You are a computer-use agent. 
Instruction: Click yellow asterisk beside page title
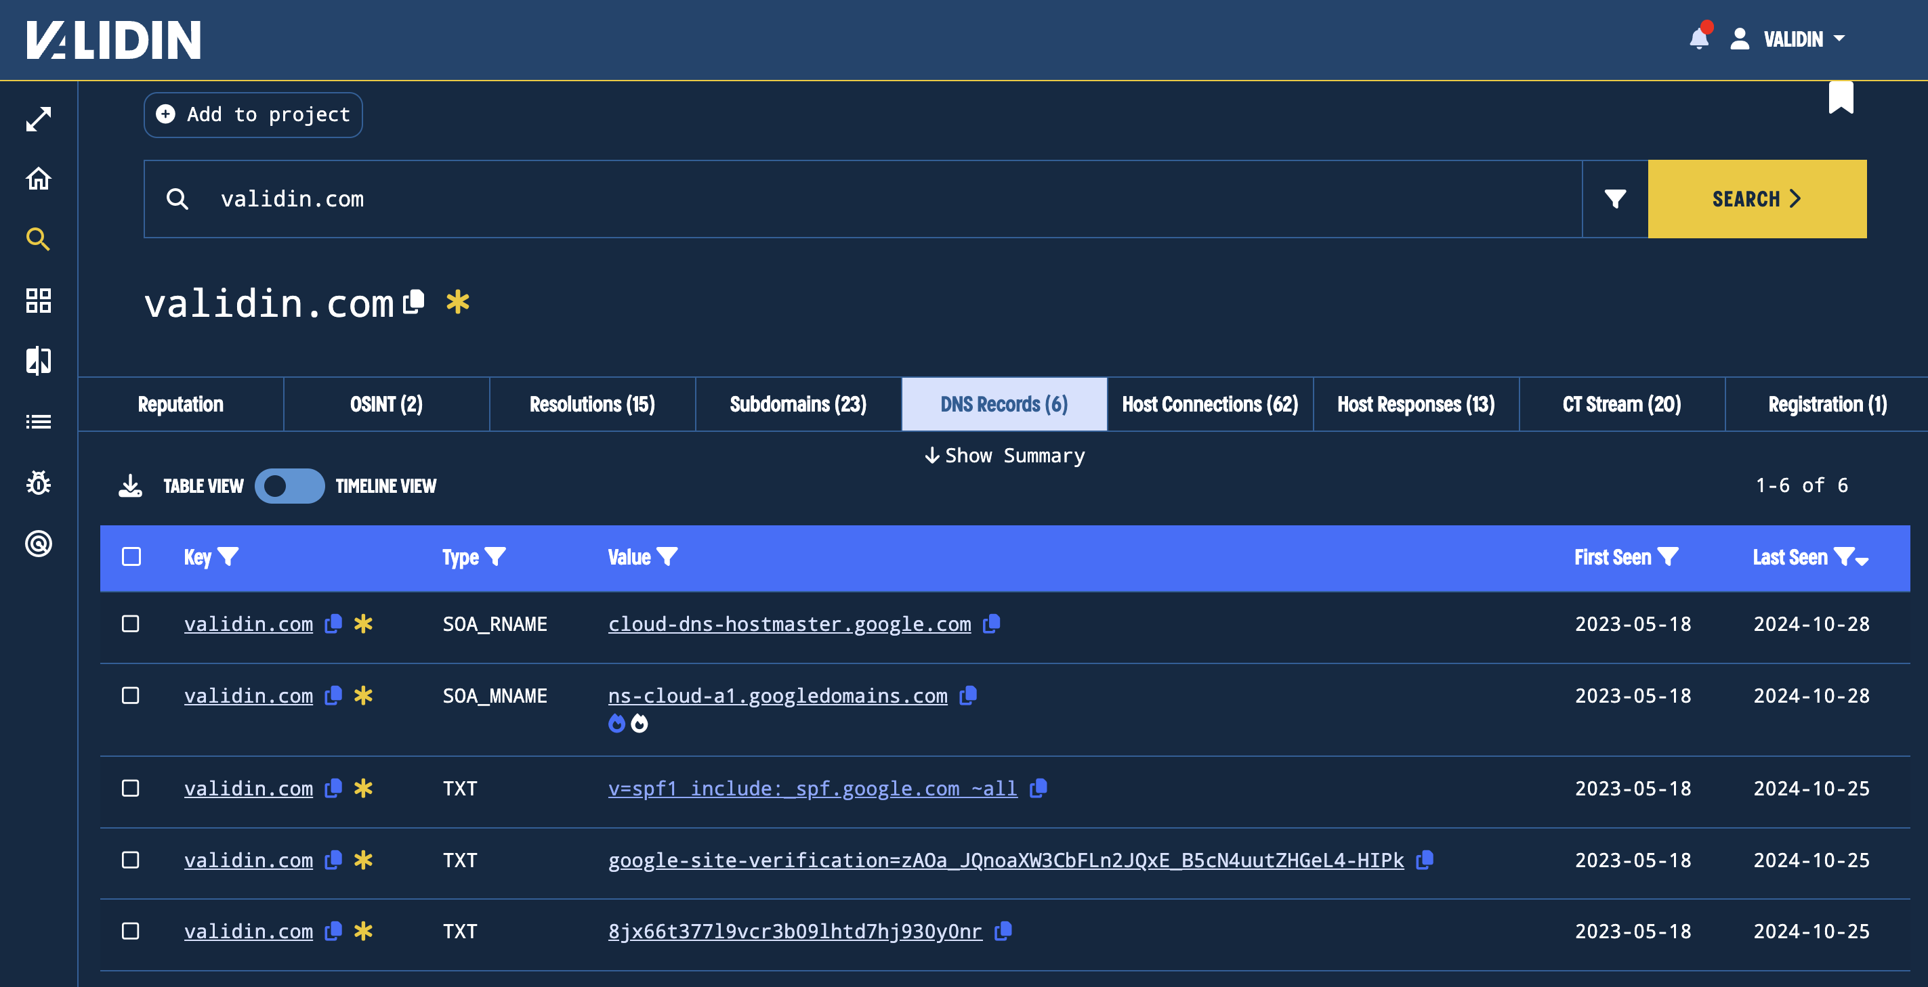(457, 302)
